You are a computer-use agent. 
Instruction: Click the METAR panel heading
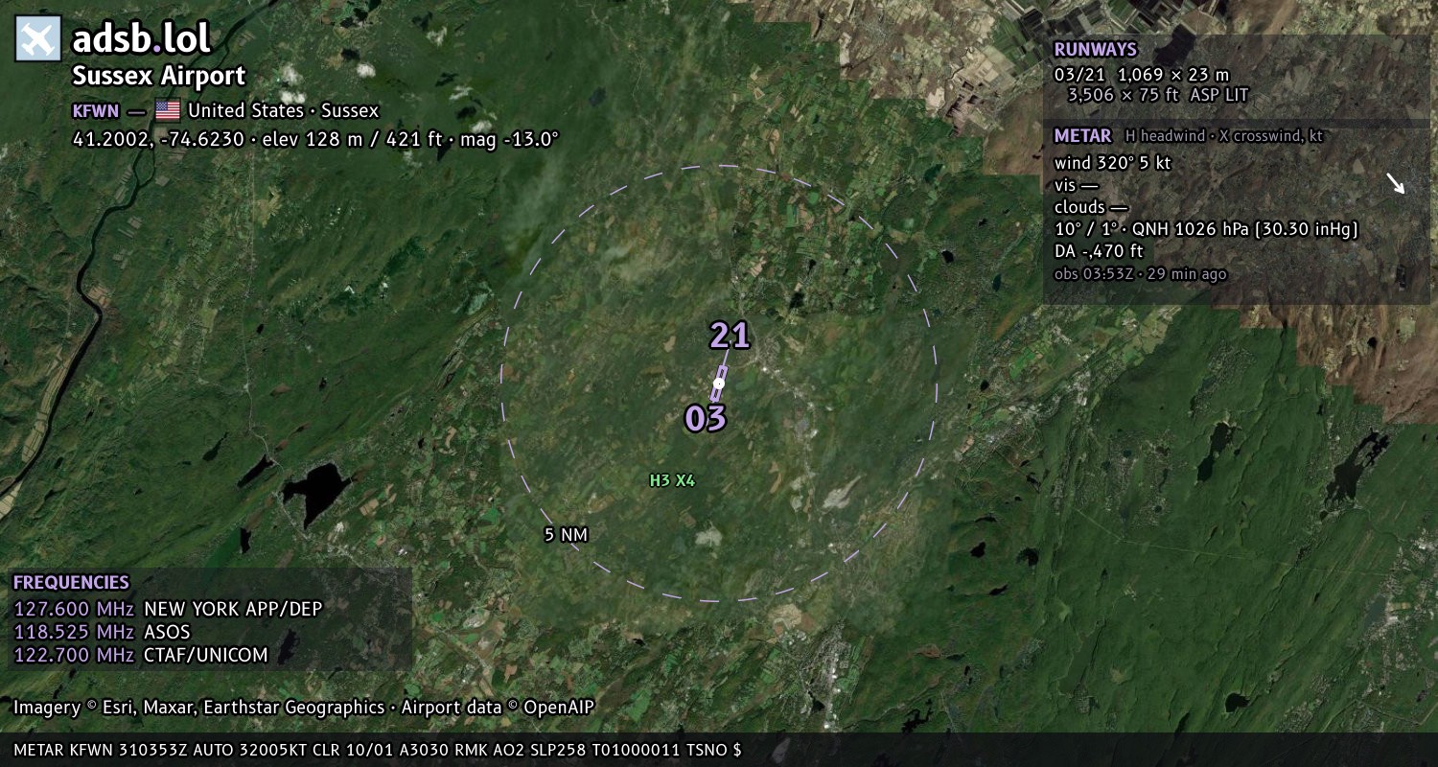click(1082, 136)
